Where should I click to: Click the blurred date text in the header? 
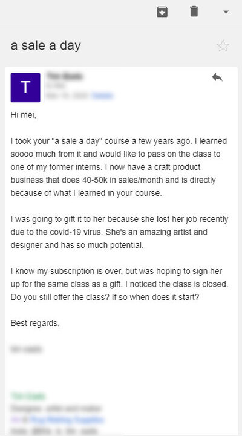[68, 96]
